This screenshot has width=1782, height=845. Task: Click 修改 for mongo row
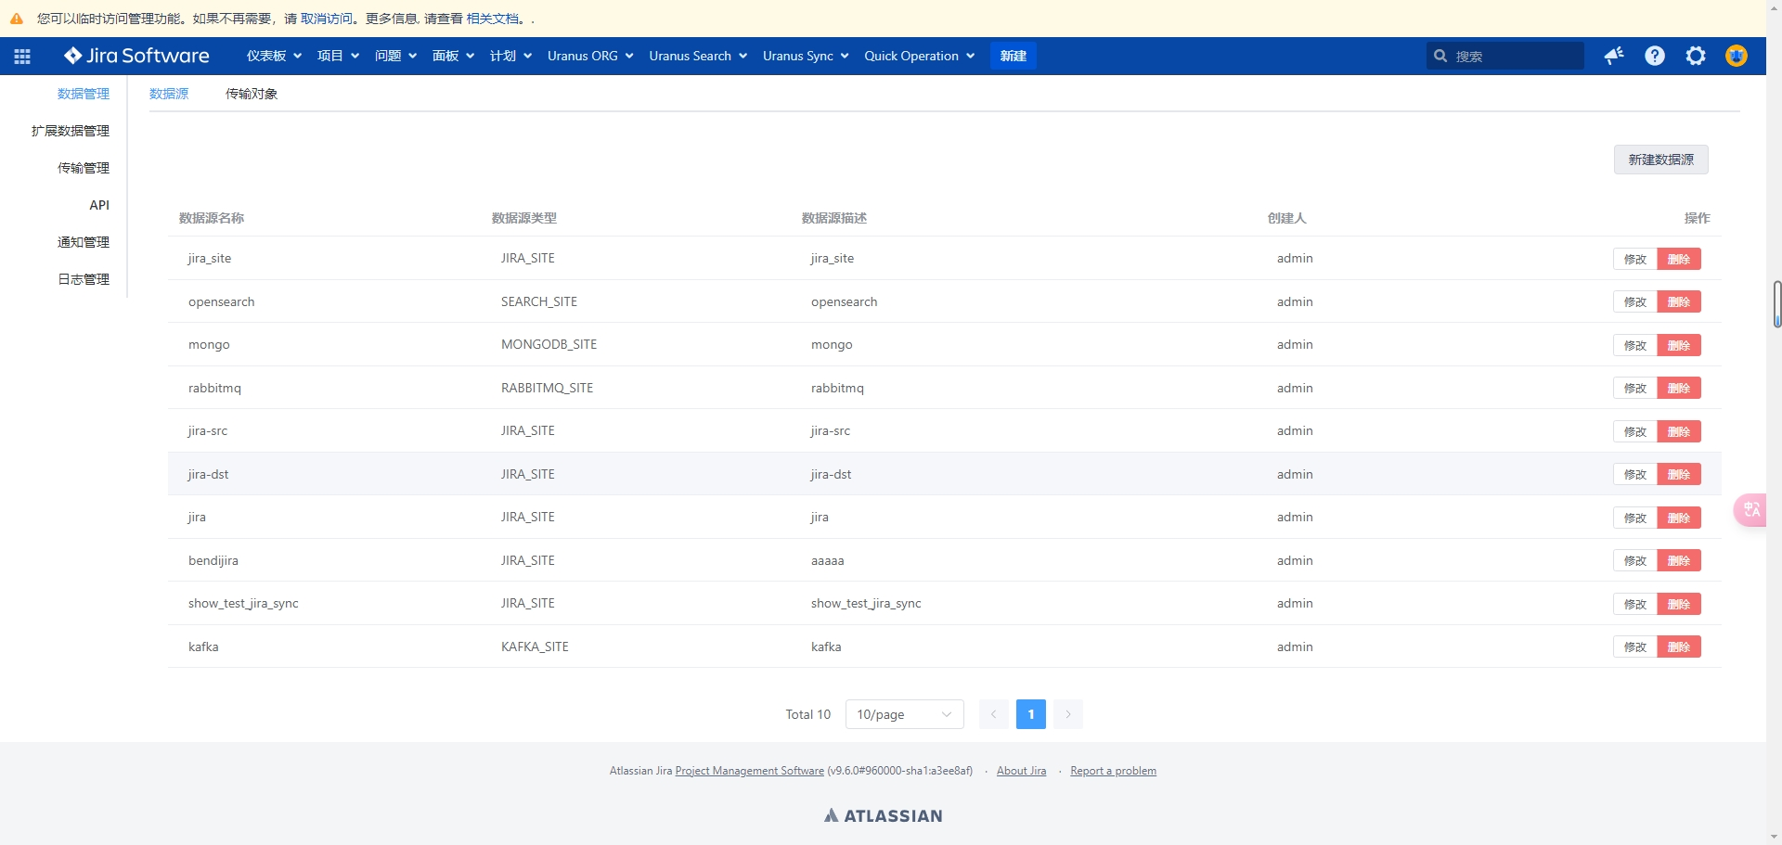coord(1635,345)
